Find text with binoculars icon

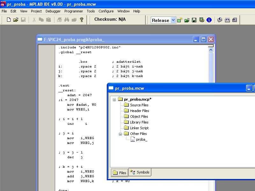click(x=67, y=20)
